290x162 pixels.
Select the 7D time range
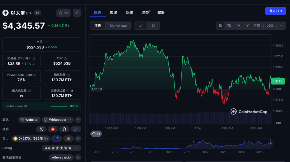click(229, 26)
